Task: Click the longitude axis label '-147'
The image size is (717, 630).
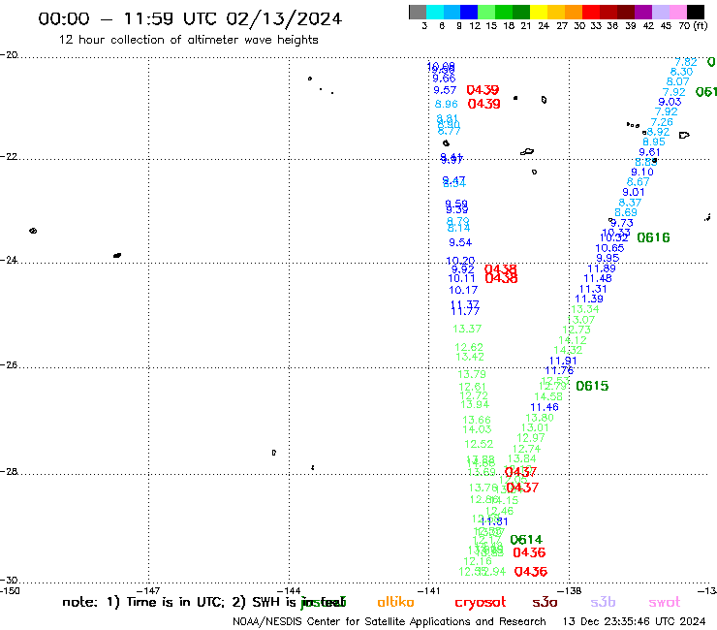Action: [x=148, y=590]
